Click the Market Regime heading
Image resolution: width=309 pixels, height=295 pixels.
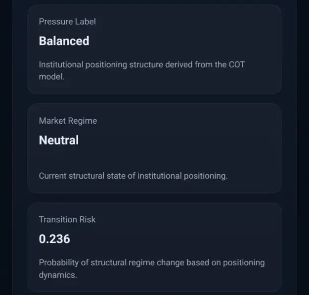68,121
